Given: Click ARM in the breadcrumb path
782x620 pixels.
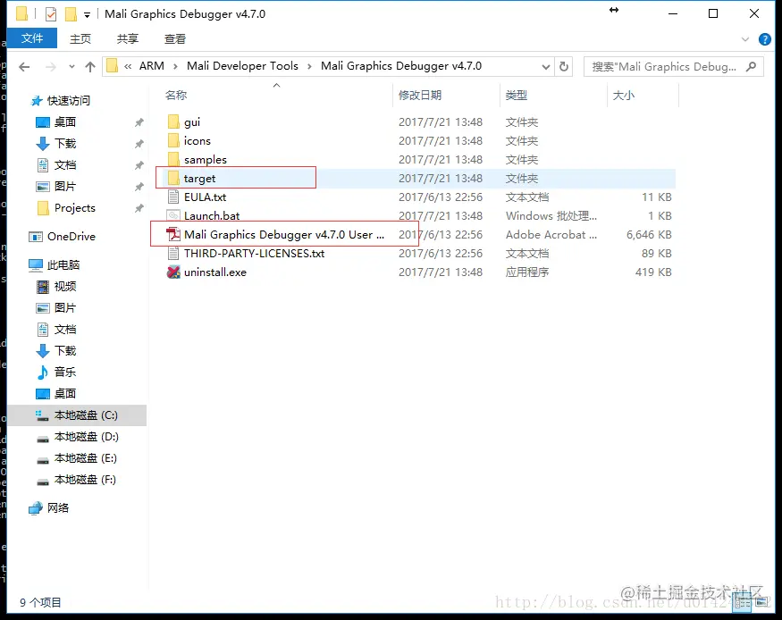Looking at the screenshot, I should pyautogui.click(x=152, y=66).
